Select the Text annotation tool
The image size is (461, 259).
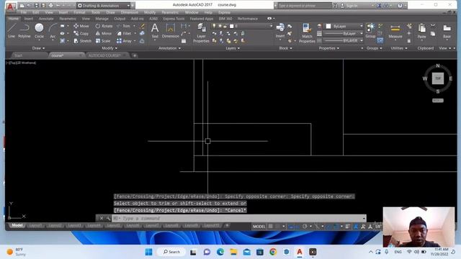point(155,31)
